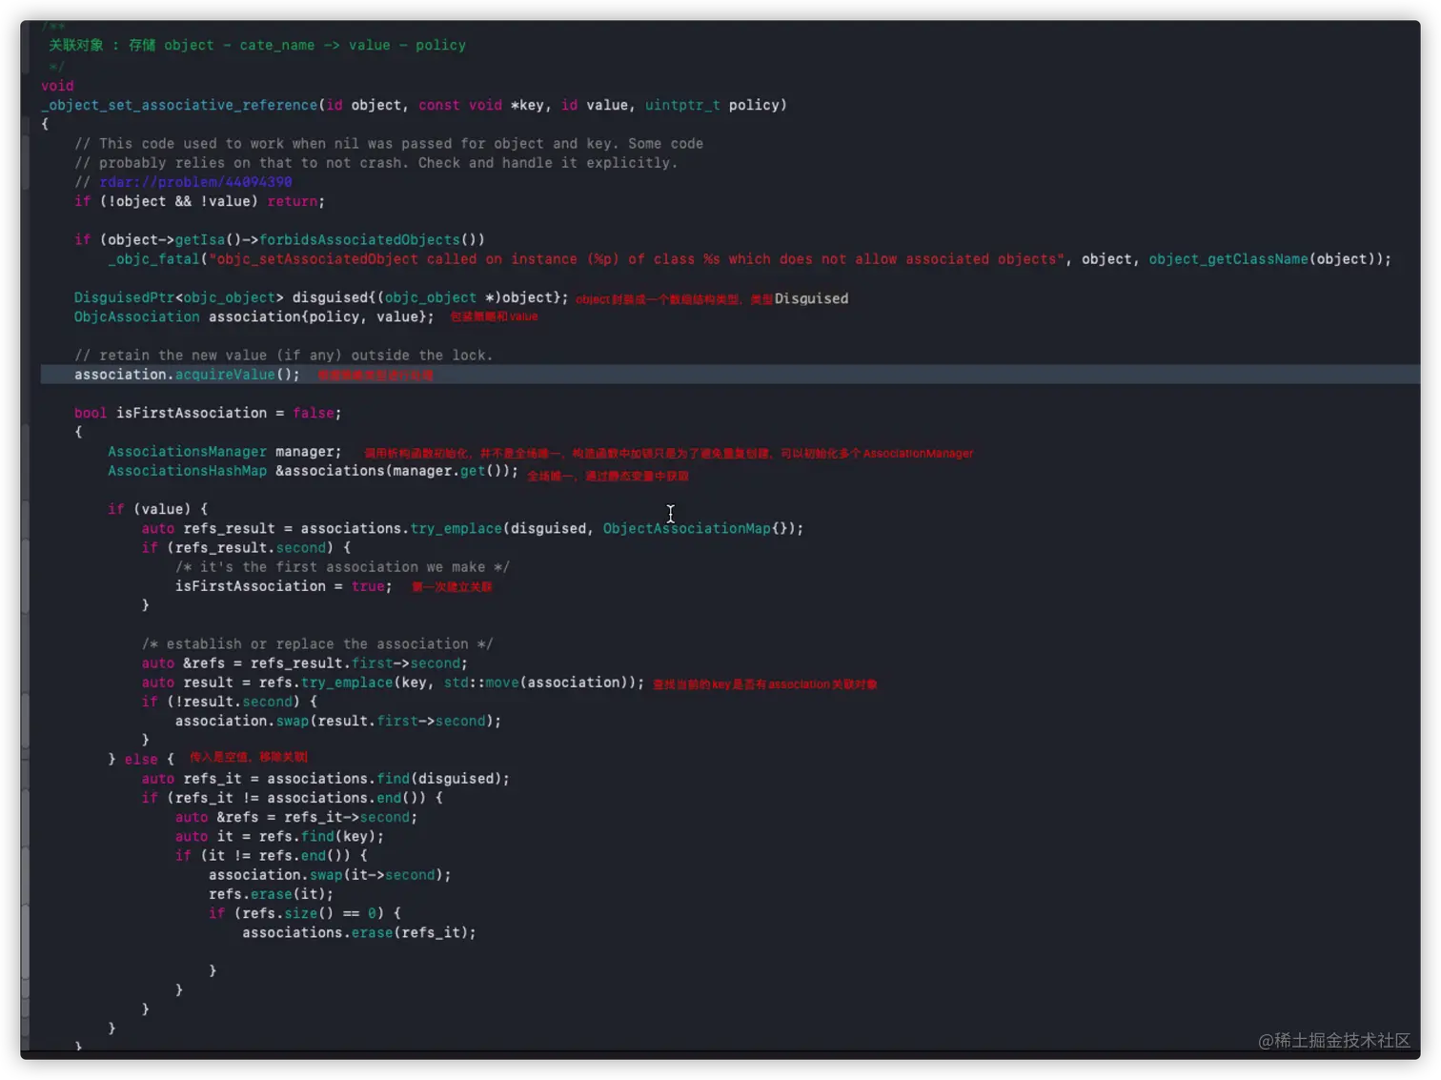
Task: Click the line "if (!object && !value) return;"
Action: pos(199,201)
